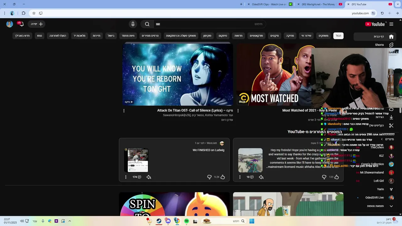The image size is (402, 226).
Task: Click the YouTube search input field
Action: point(209,24)
